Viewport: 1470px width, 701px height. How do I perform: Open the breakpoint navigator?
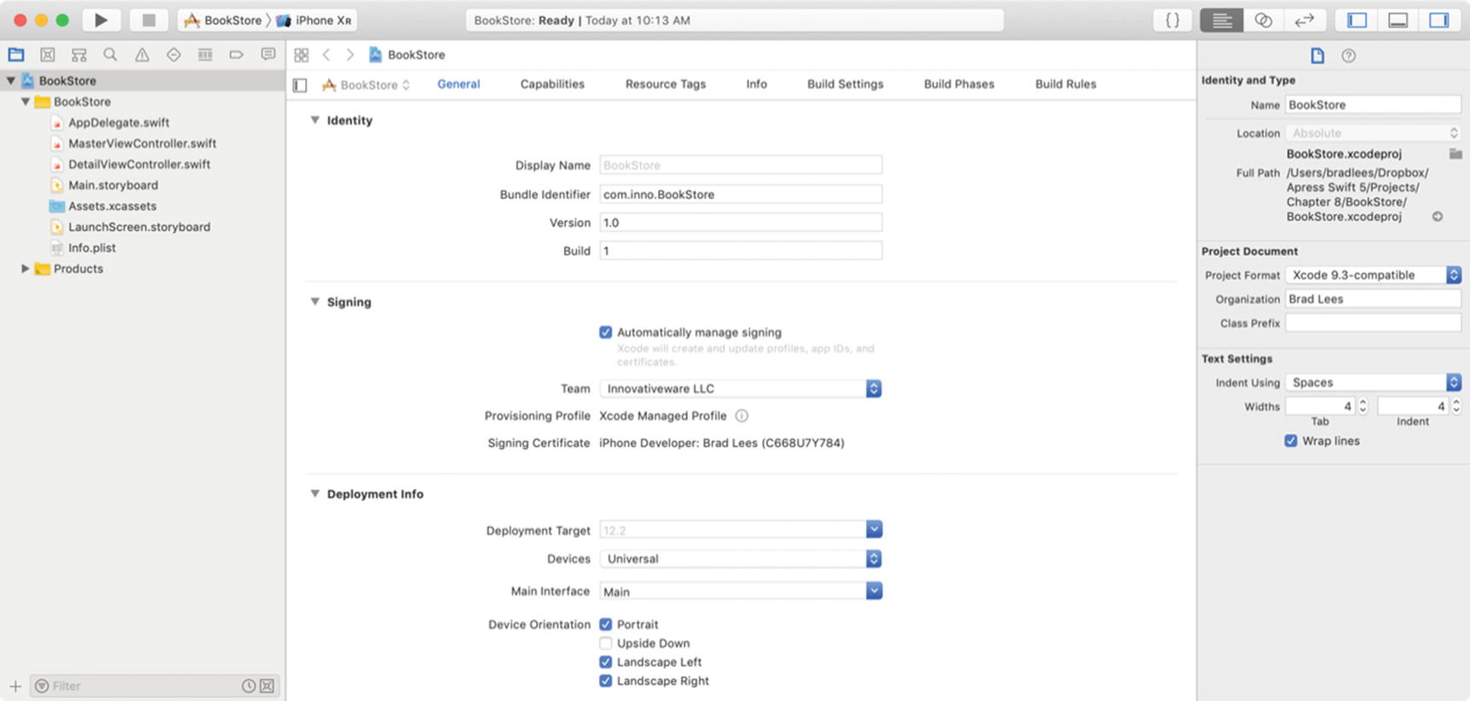tap(236, 55)
